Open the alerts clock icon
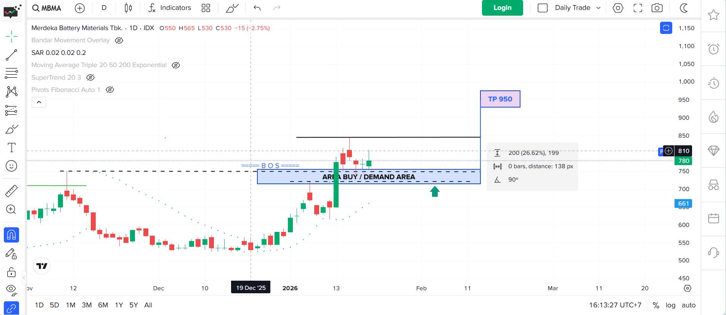Viewport: 726px width, 315px height. coord(713,49)
